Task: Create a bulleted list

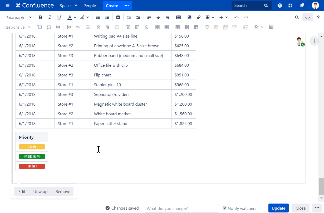Action: pyautogui.click(x=98, y=17)
